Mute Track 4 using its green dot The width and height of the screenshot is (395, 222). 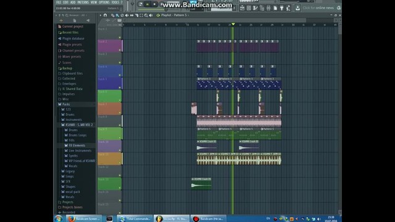120,75
